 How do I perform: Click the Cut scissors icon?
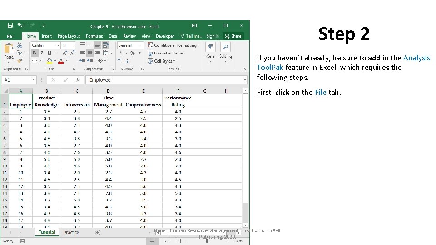pos(20,45)
